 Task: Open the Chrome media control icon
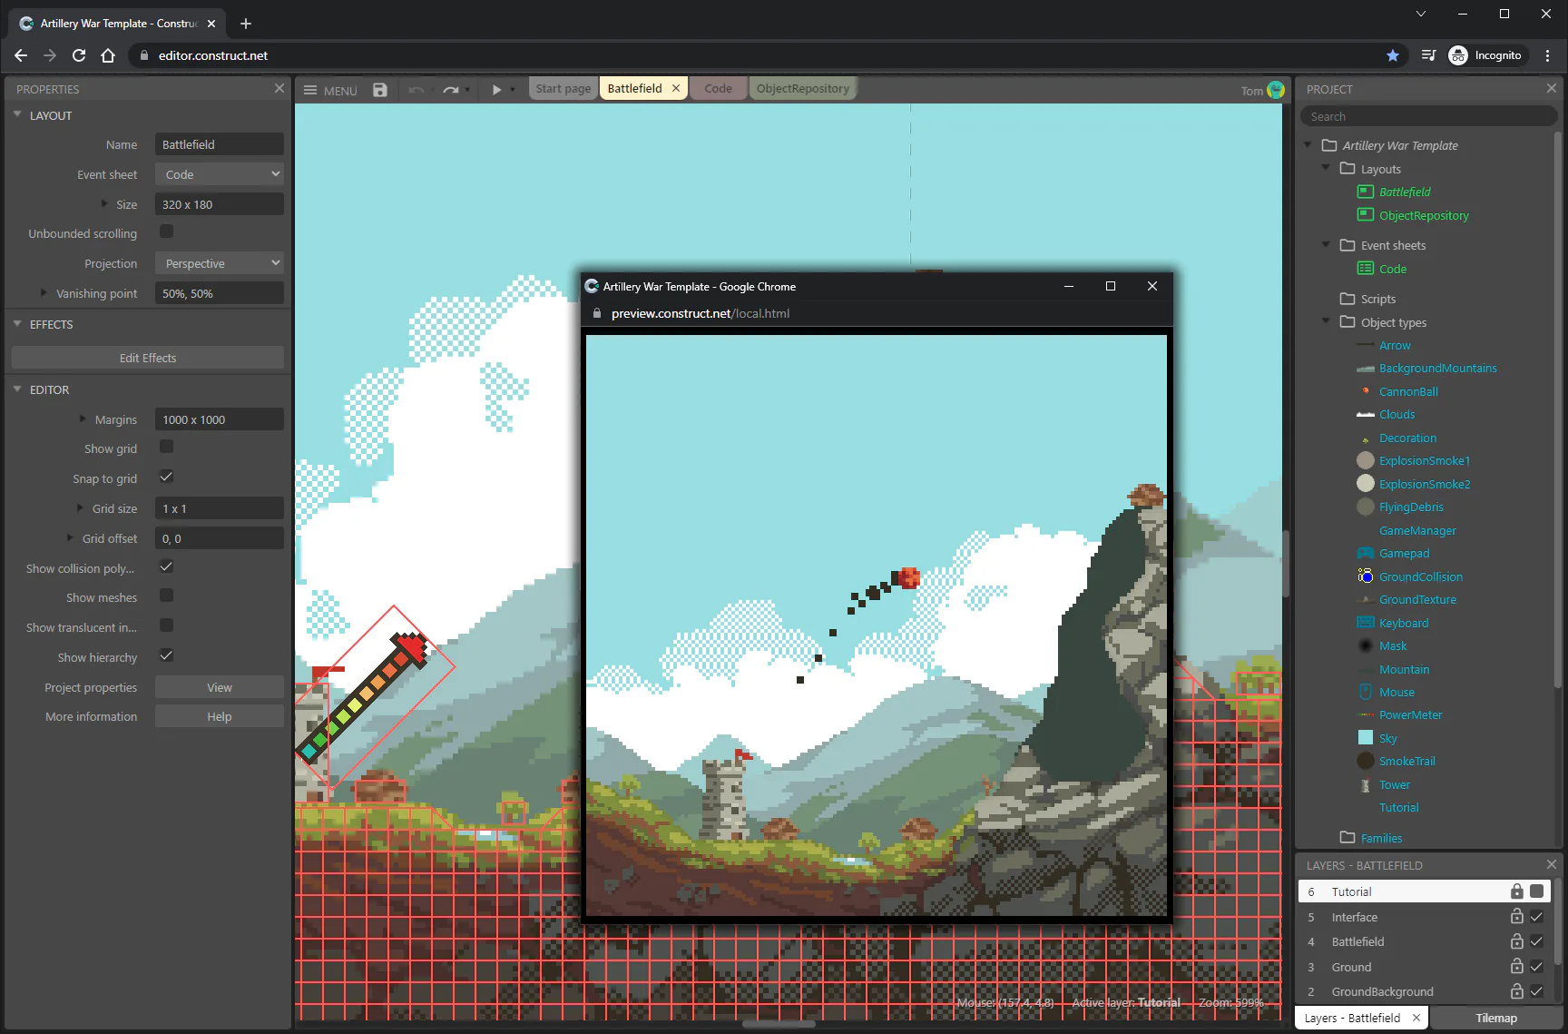(x=1428, y=55)
